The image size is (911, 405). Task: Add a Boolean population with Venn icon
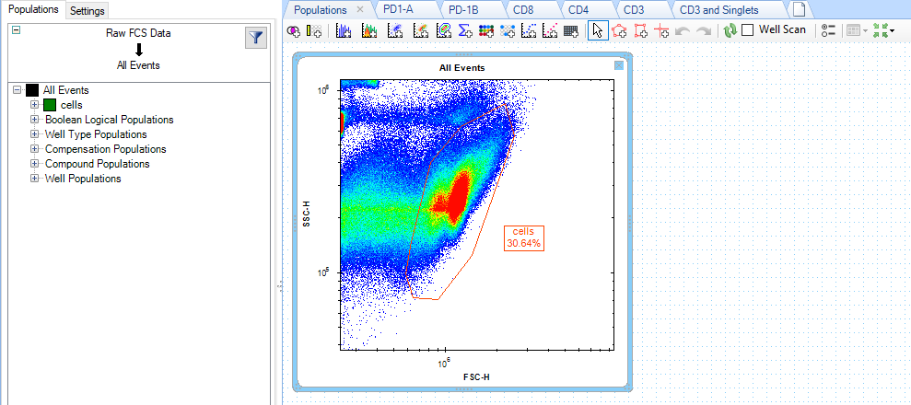coord(294,30)
